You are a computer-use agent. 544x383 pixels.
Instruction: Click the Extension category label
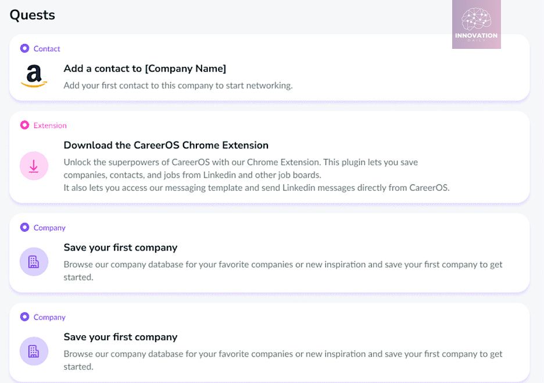tap(50, 126)
